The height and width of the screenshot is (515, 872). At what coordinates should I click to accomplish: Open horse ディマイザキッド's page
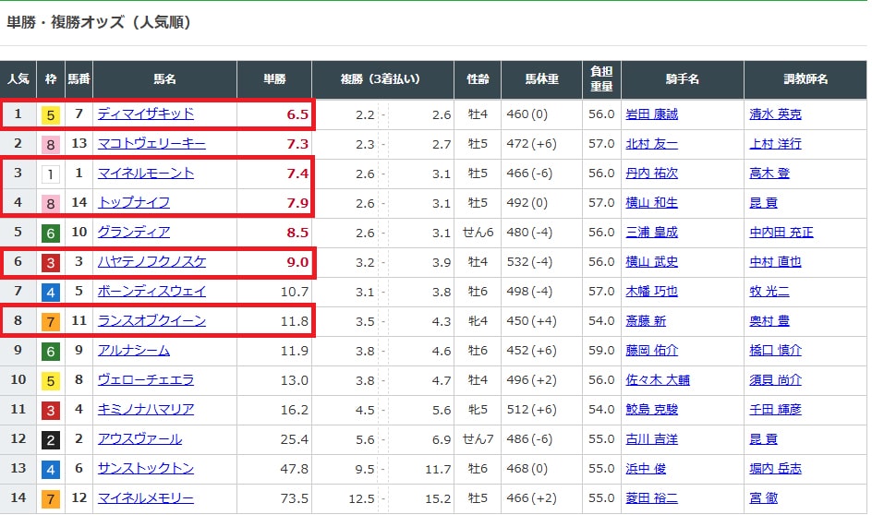pos(146,114)
